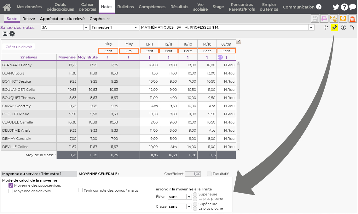Open the Emploi du temps menu
The width and height of the screenshot is (358, 214).
click(x=269, y=7)
